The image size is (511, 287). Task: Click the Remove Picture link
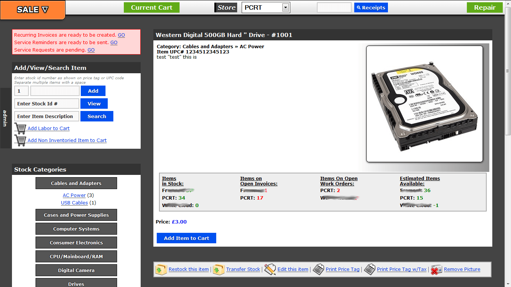pos(462,269)
